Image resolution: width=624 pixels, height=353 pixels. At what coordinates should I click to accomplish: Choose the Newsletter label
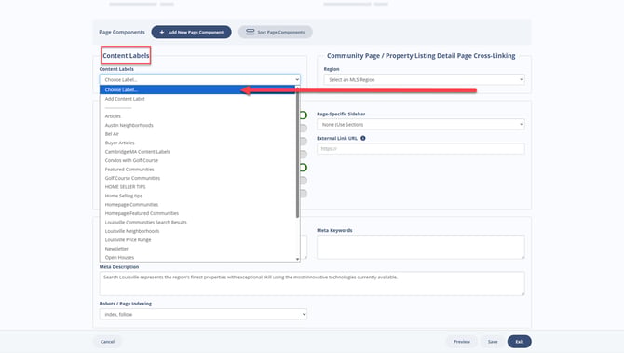(x=197, y=249)
